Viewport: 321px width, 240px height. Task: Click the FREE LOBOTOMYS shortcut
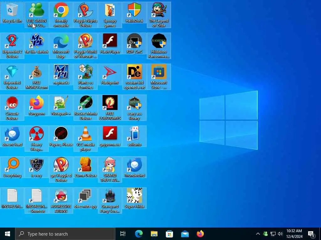click(110, 108)
